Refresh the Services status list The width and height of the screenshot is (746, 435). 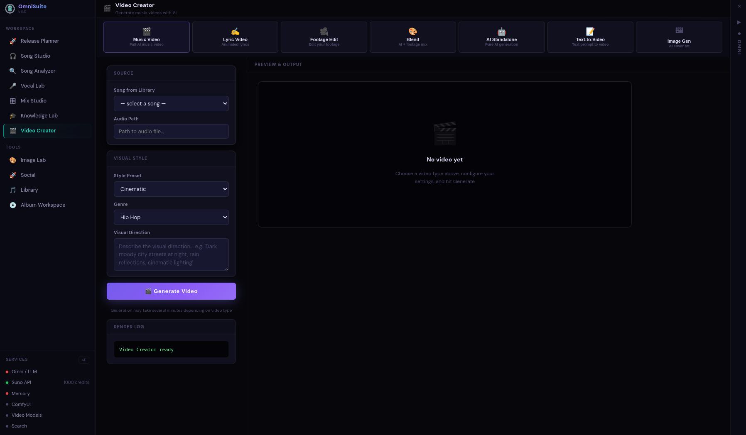pos(84,360)
